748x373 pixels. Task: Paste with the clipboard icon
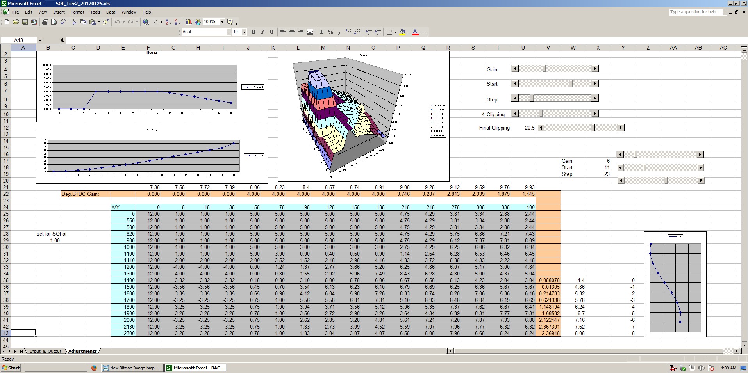[93, 22]
